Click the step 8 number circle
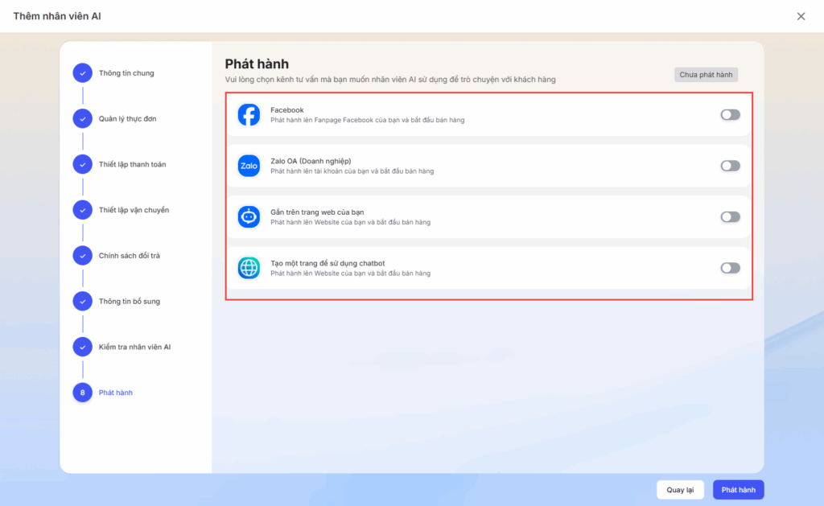This screenshot has height=506, width=824. click(x=82, y=393)
